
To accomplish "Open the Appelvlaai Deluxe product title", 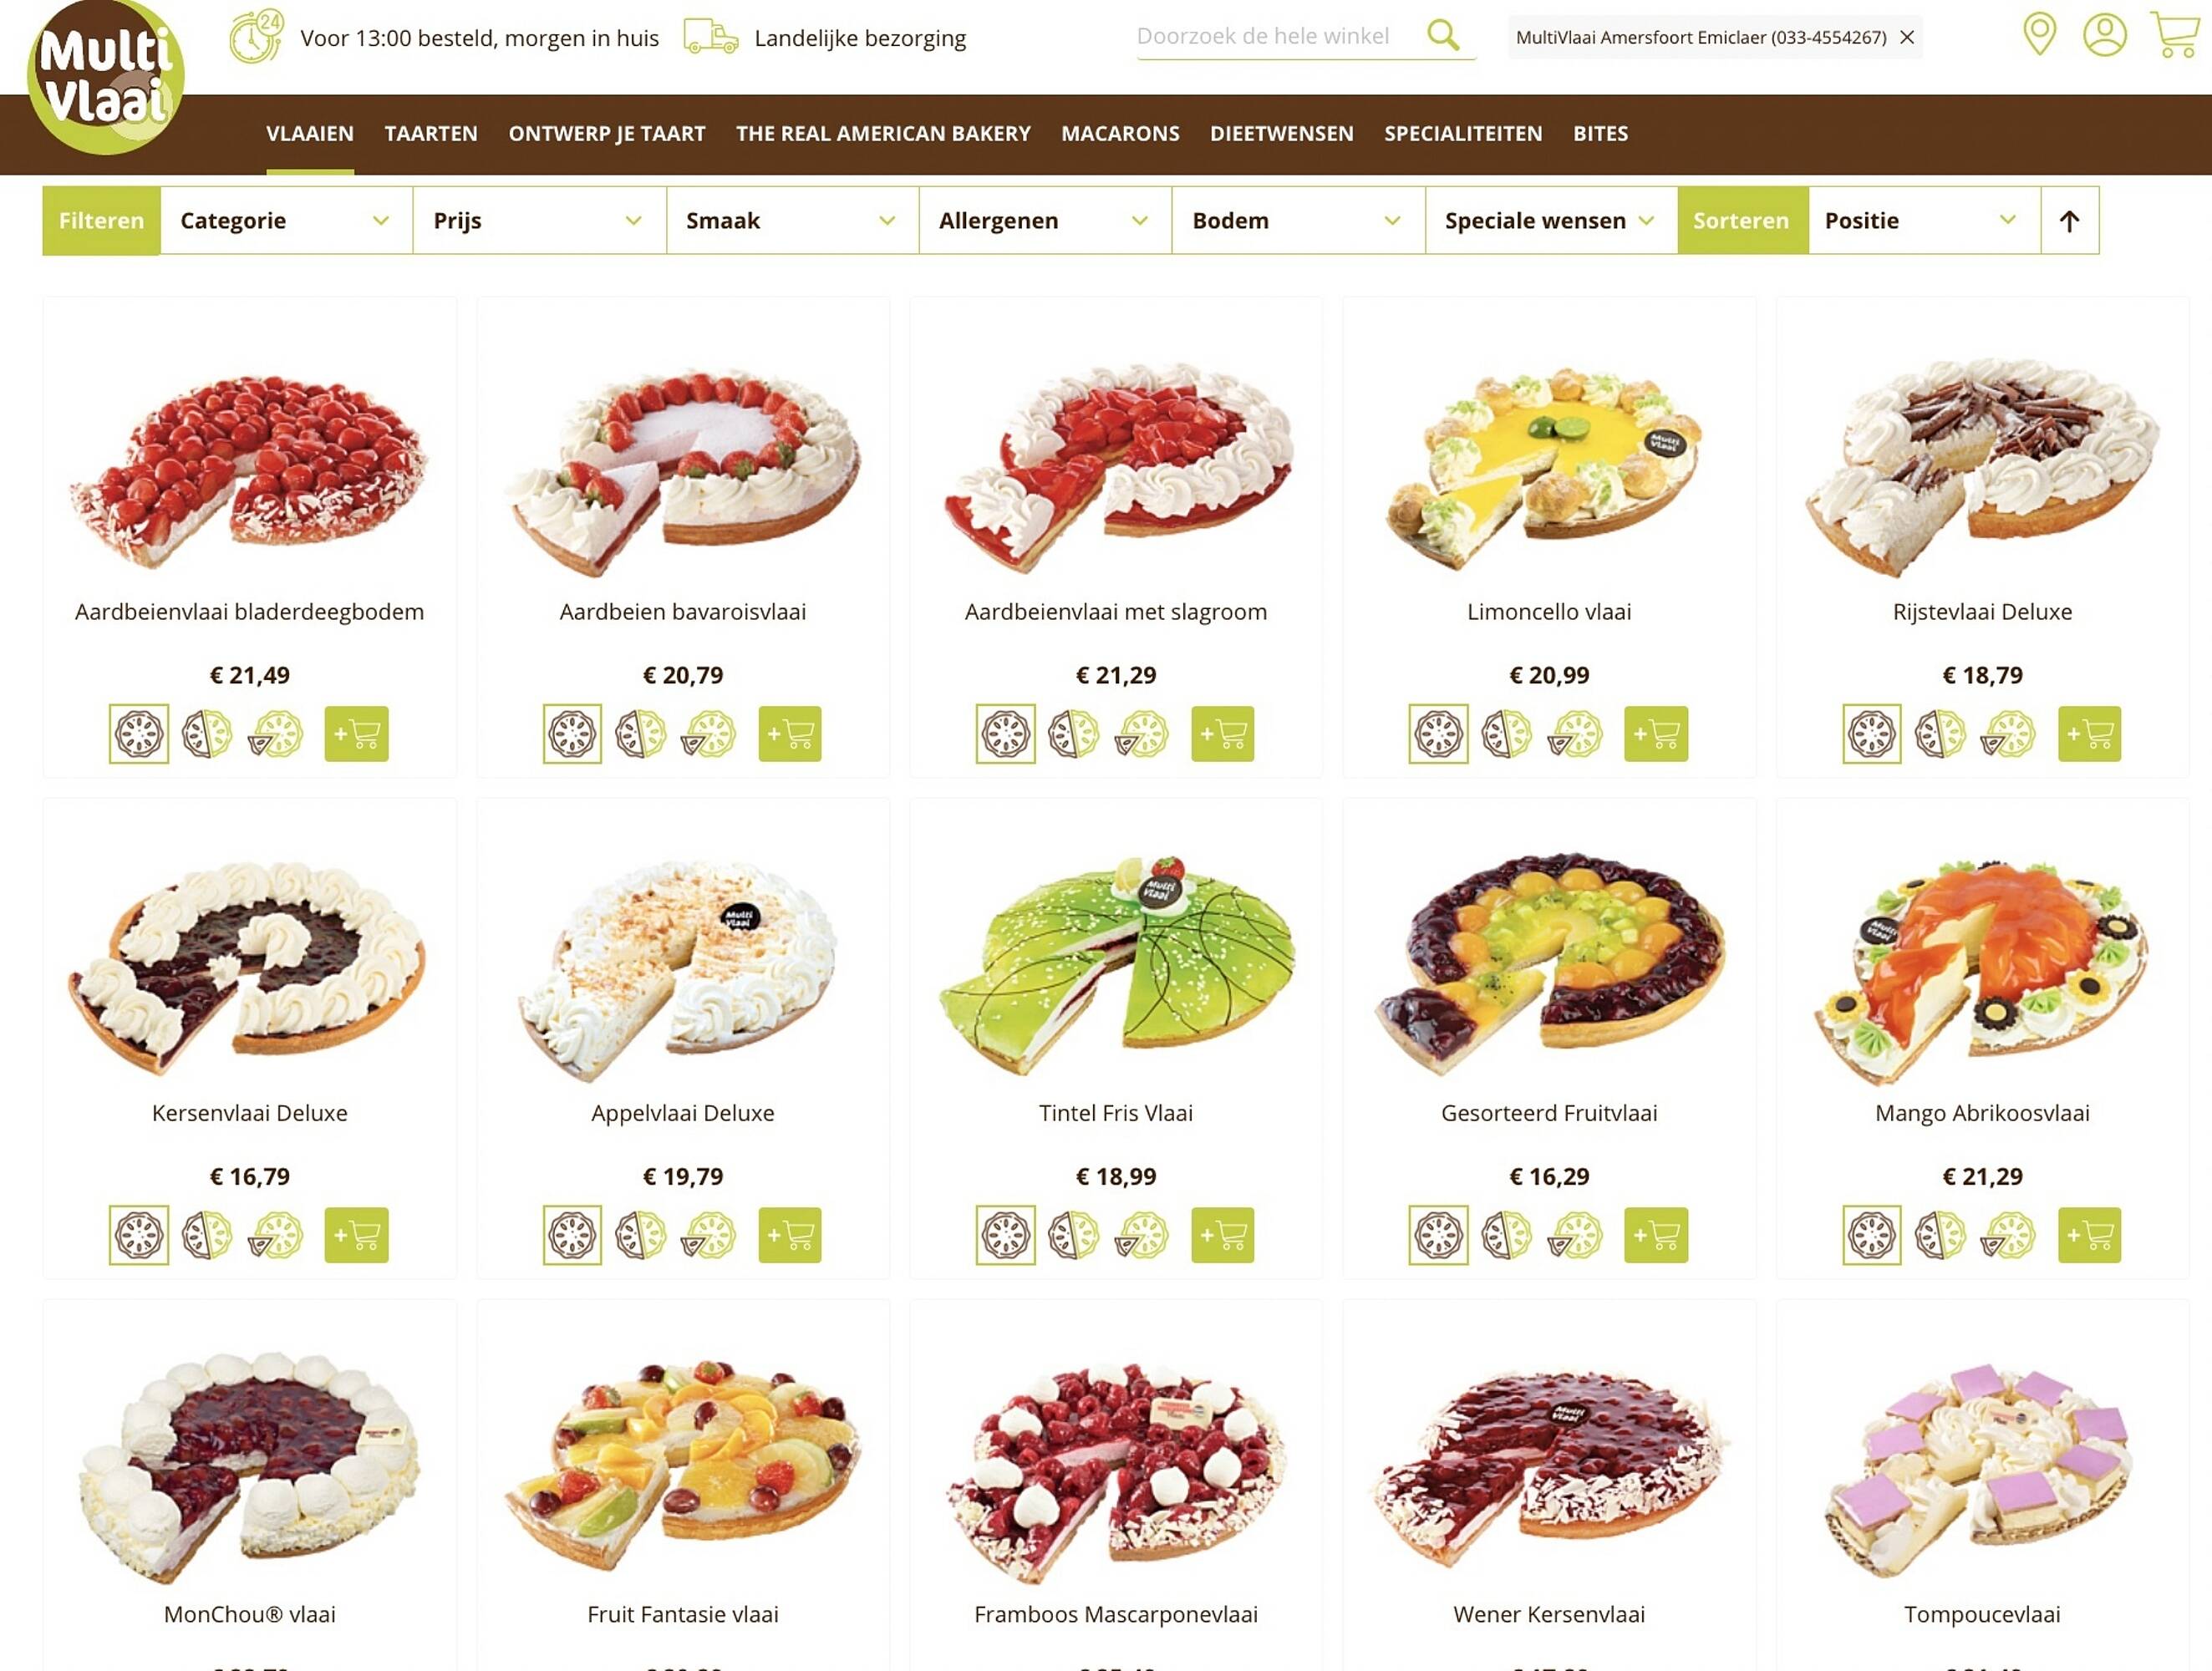I will pyautogui.click(x=683, y=1113).
